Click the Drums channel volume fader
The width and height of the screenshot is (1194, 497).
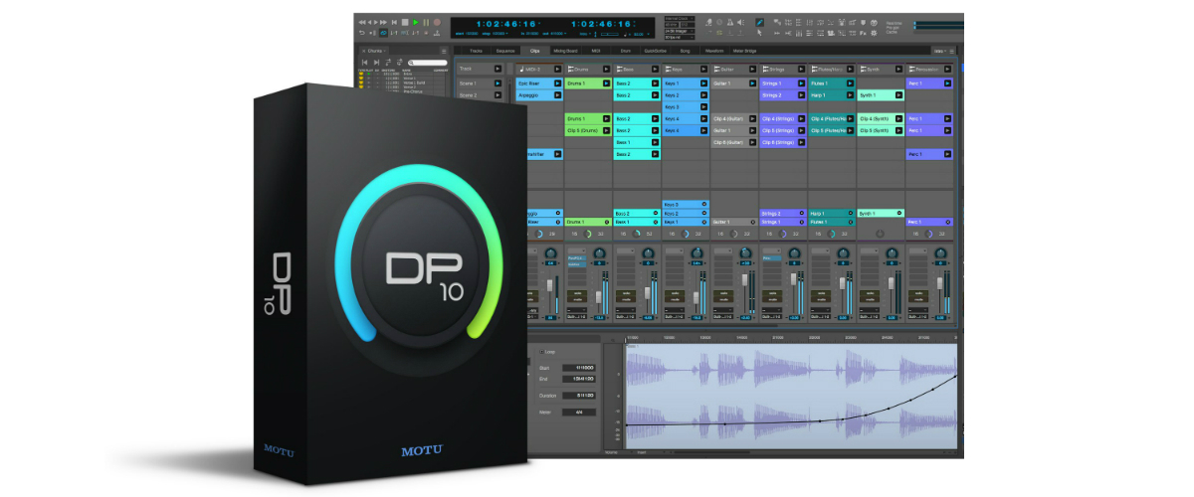[598, 297]
